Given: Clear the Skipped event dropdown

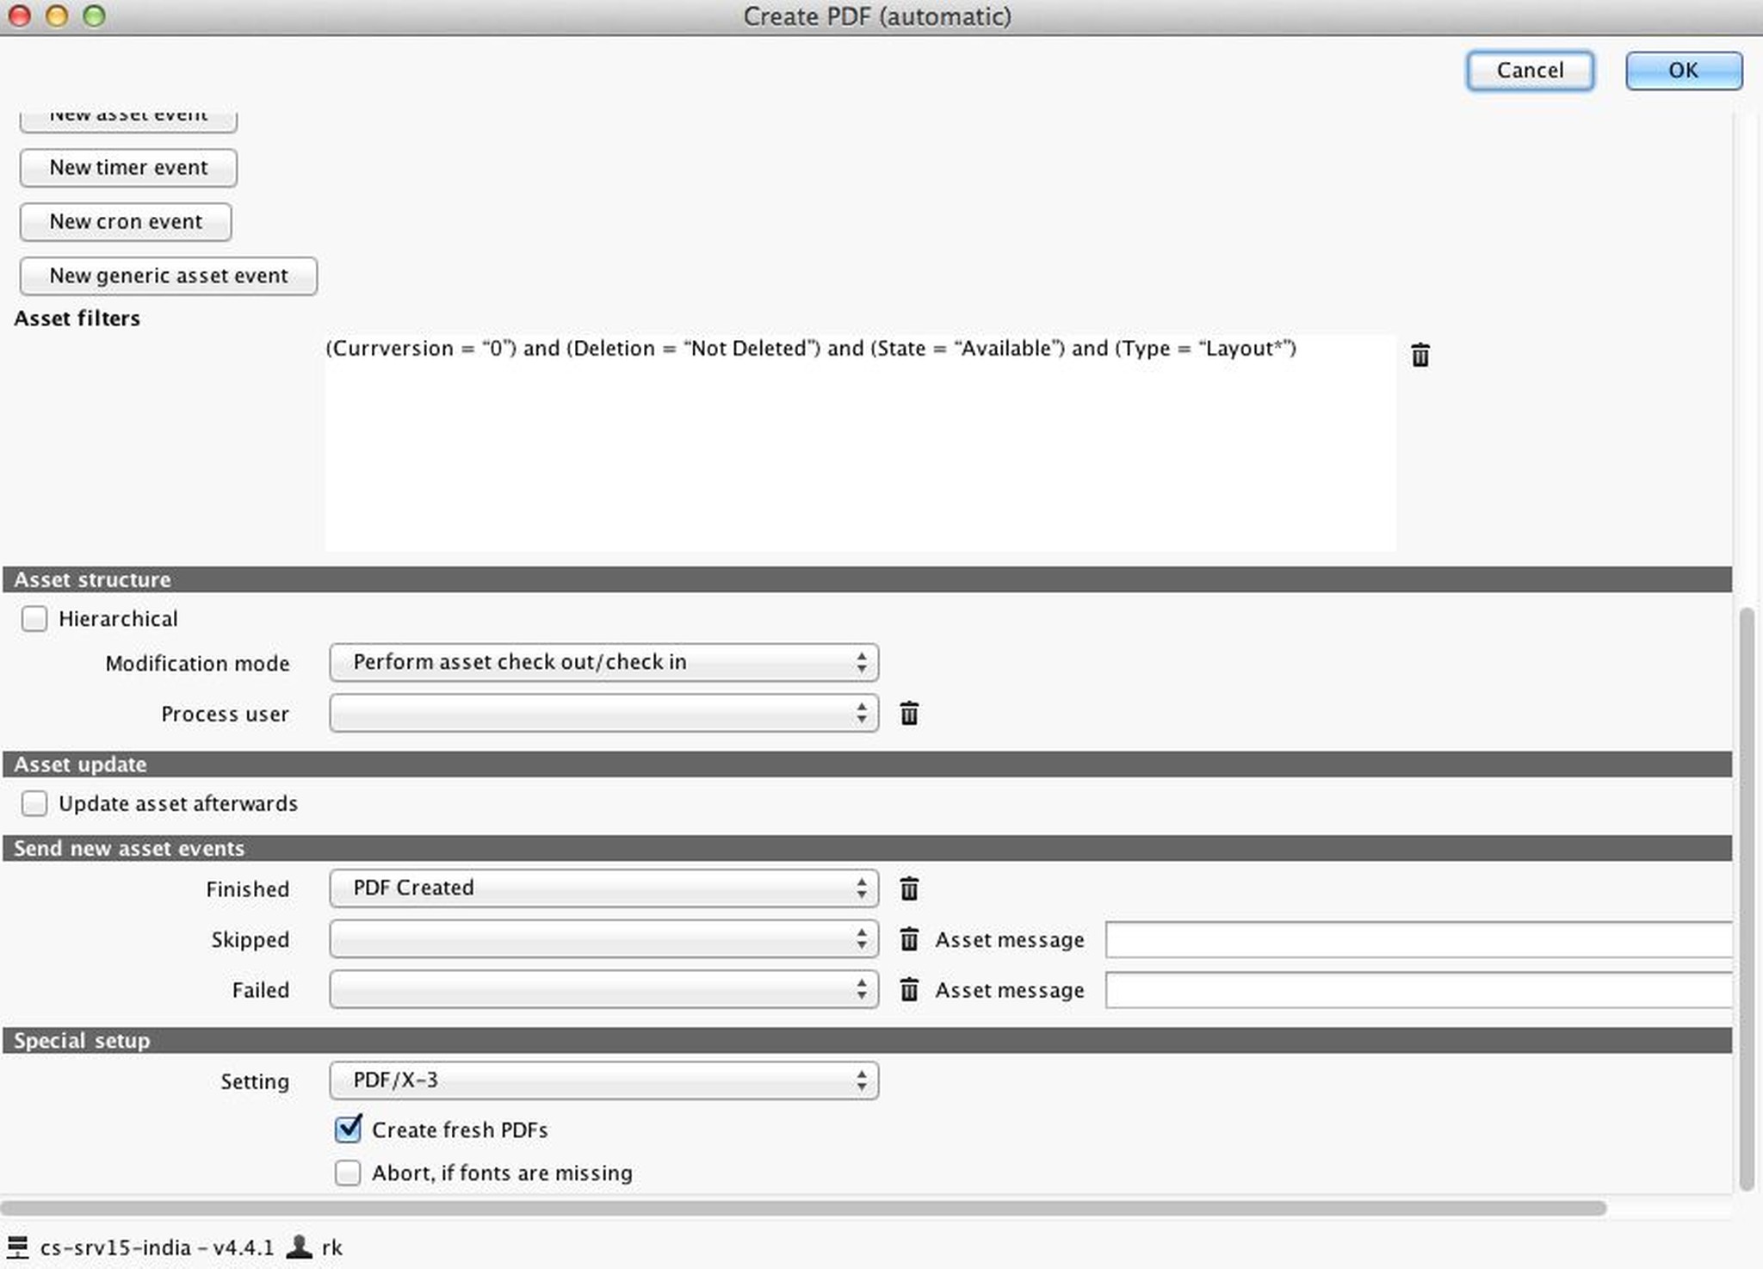Looking at the screenshot, I should [910, 939].
